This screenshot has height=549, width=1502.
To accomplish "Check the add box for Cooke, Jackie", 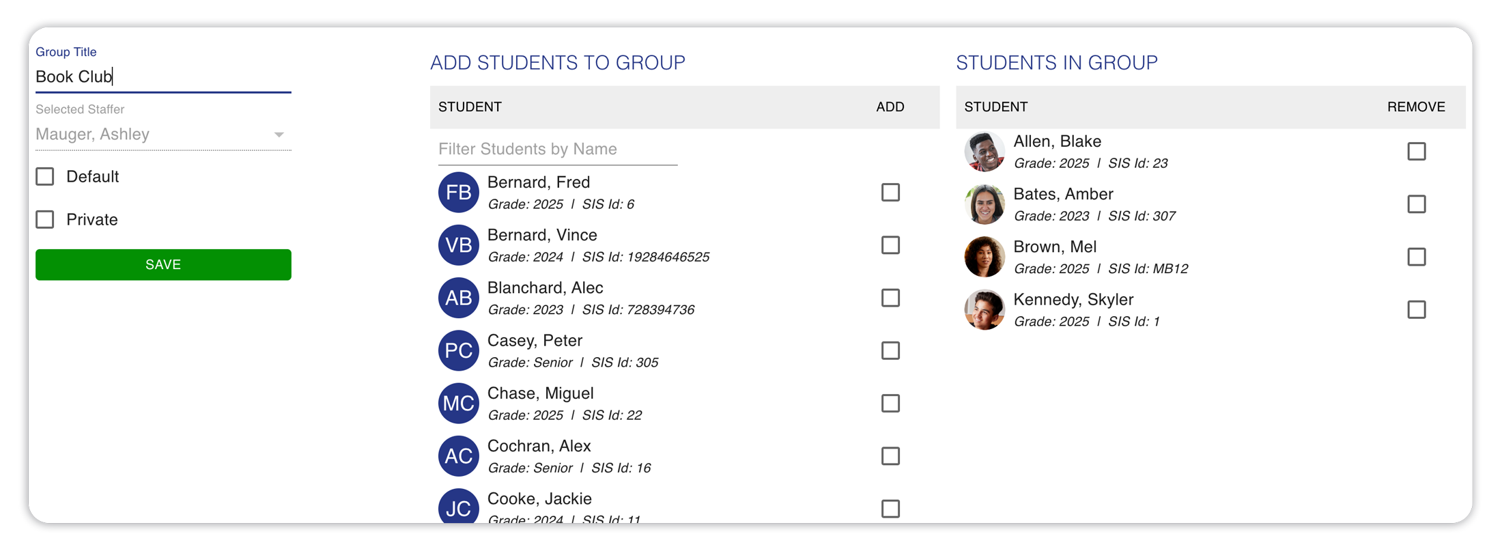I will 890,509.
